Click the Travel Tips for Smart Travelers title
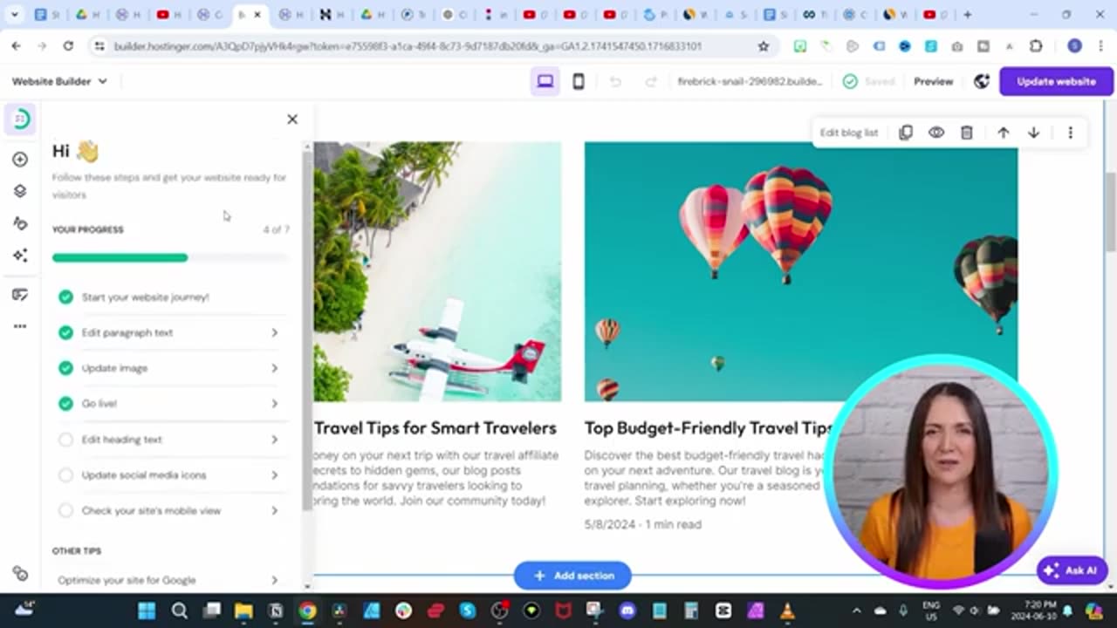 click(x=435, y=428)
